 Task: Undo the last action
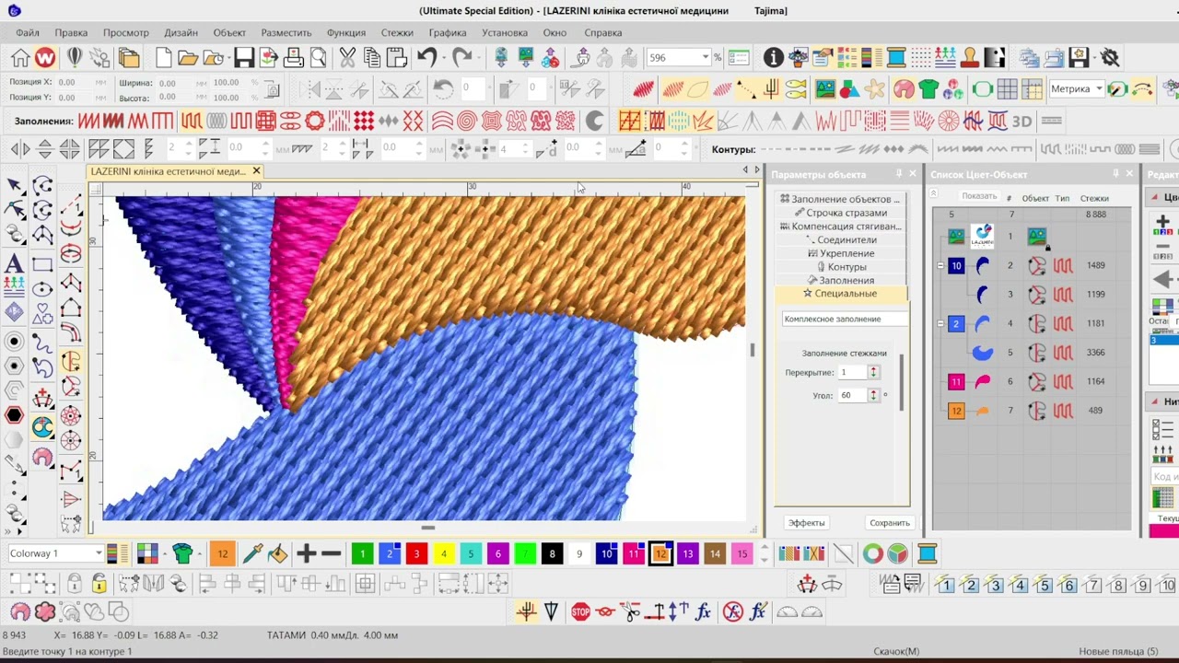(x=426, y=58)
